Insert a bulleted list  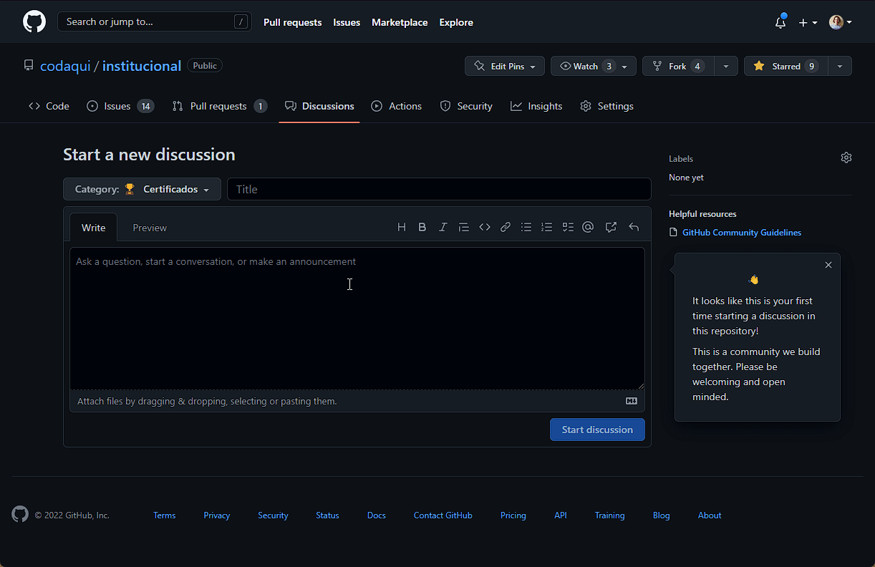pos(526,228)
